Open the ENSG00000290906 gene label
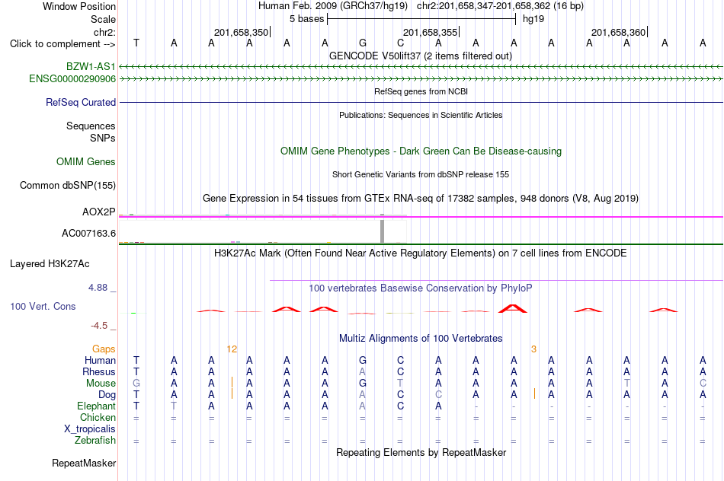This screenshot has width=724, height=481. click(72, 79)
